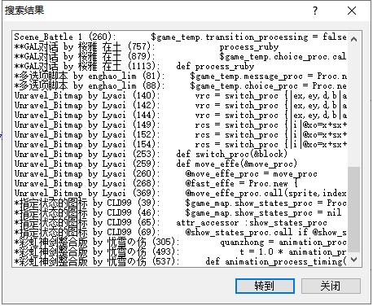Select the Unravel_Bitmap (259) def move_effe row
373x306 pixels.
[x=180, y=164]
